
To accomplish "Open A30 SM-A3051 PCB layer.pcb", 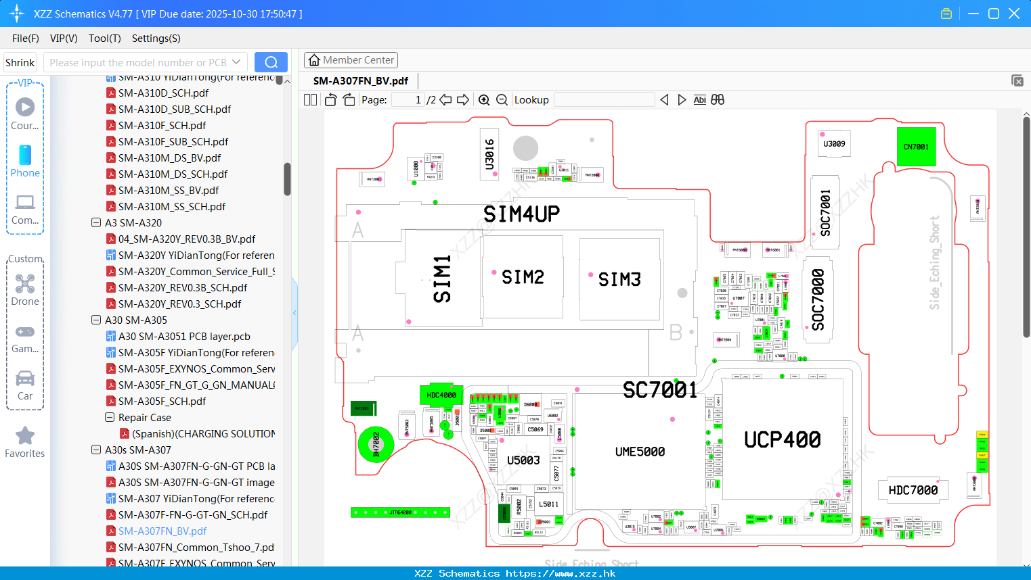I will 184,336.
